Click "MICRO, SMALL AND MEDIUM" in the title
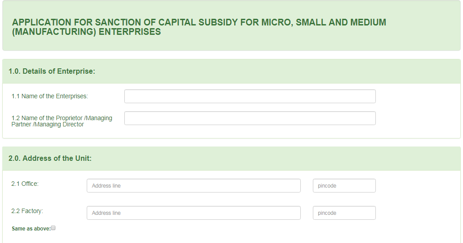This screenshot has height=243, width=463. (325, 22)
